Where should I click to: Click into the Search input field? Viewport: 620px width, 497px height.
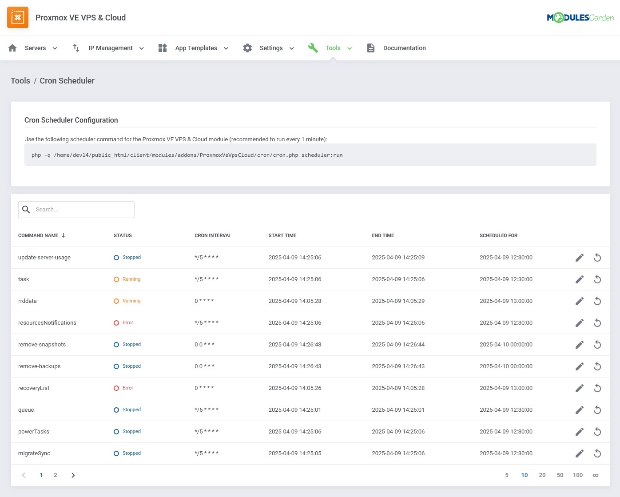point(82,210)
